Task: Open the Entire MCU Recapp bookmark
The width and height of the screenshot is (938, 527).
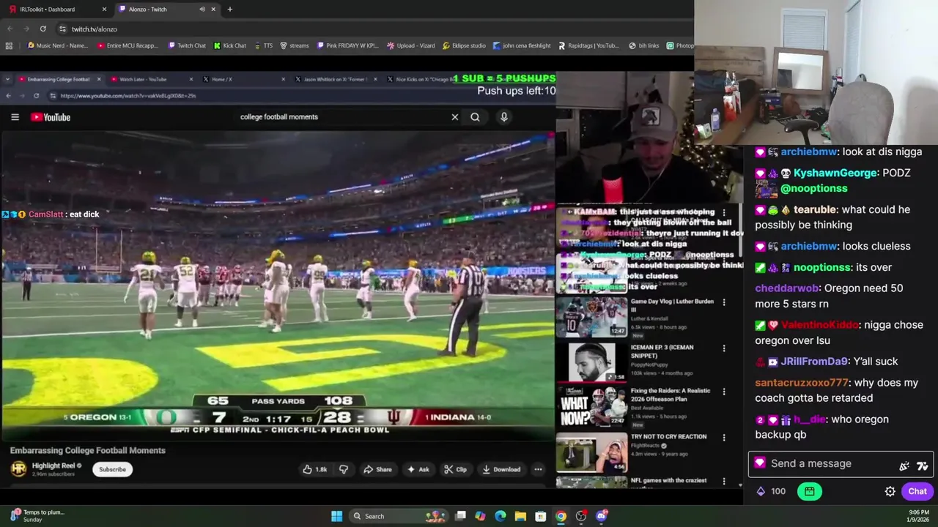Action: [x=128, y=45]
